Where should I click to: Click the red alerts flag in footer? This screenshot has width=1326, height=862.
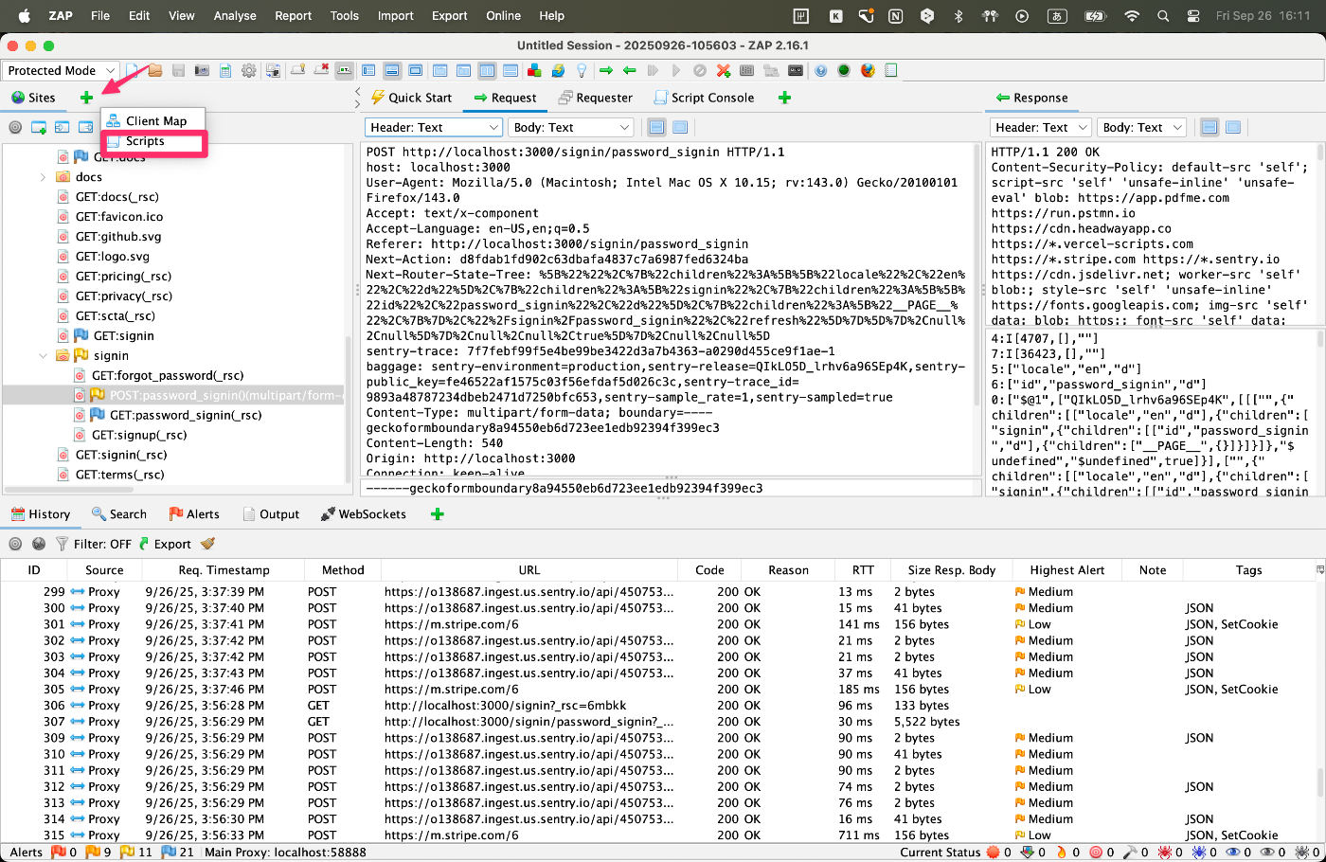coord(58,853)
